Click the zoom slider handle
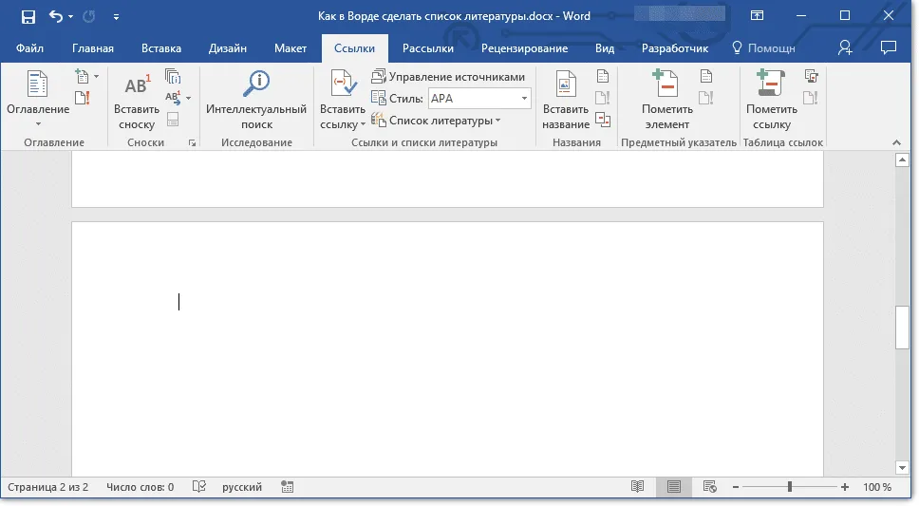The image size is (919, 506). pos(790,487)
